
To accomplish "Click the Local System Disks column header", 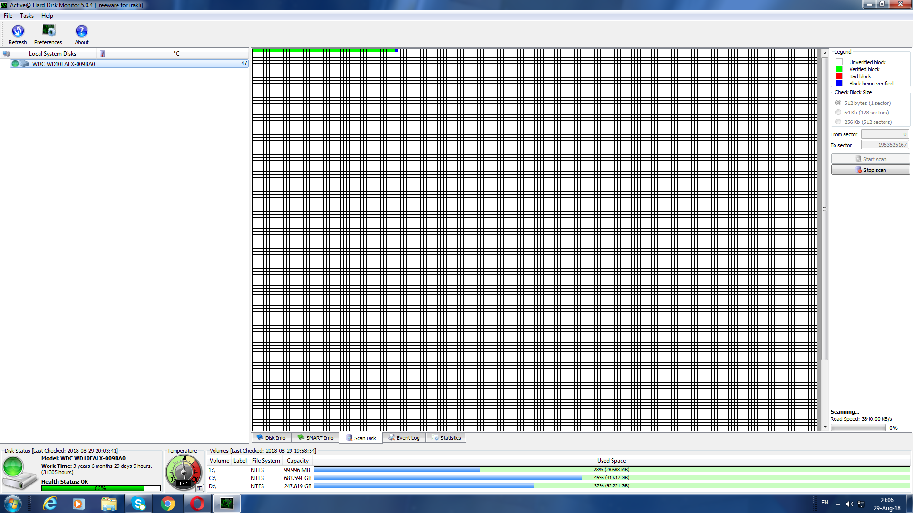I will (52, 54).
